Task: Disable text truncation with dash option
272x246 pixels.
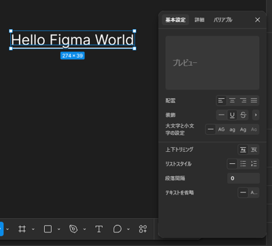Action: click(x=243, y=192)
